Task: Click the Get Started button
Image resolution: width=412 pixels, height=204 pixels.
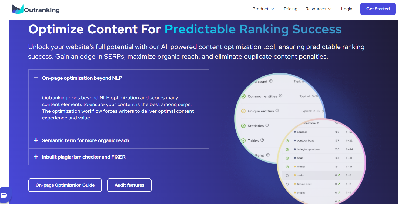Action: [x=378, y=9]
